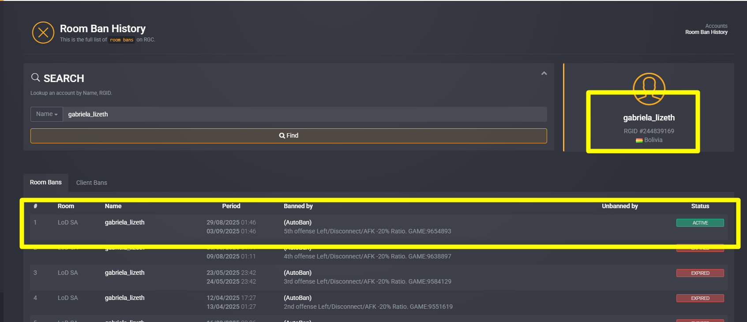Click the gabriela_lizeth profile name
The height and width of the screenshot is (322, 747).
(x=649, y=118)
